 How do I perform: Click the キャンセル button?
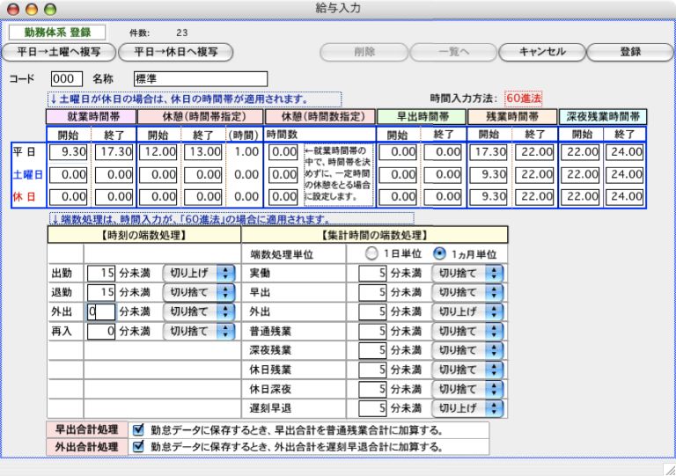[x=542, y=51]
